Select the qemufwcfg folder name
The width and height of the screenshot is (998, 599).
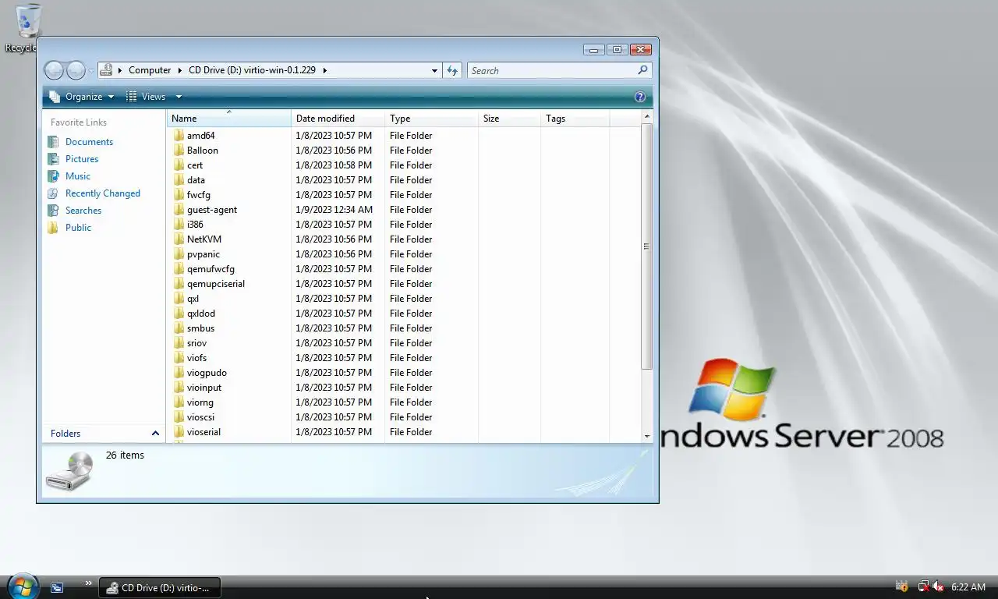coord(211,268)
